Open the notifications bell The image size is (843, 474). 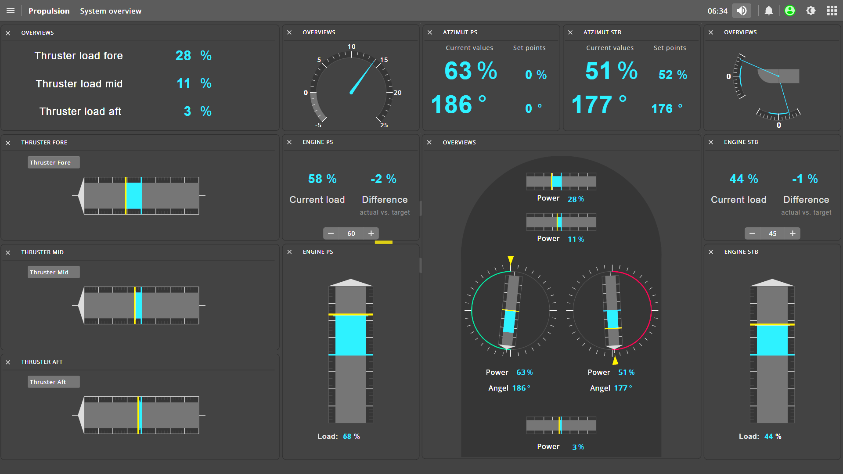pos(768,11)
